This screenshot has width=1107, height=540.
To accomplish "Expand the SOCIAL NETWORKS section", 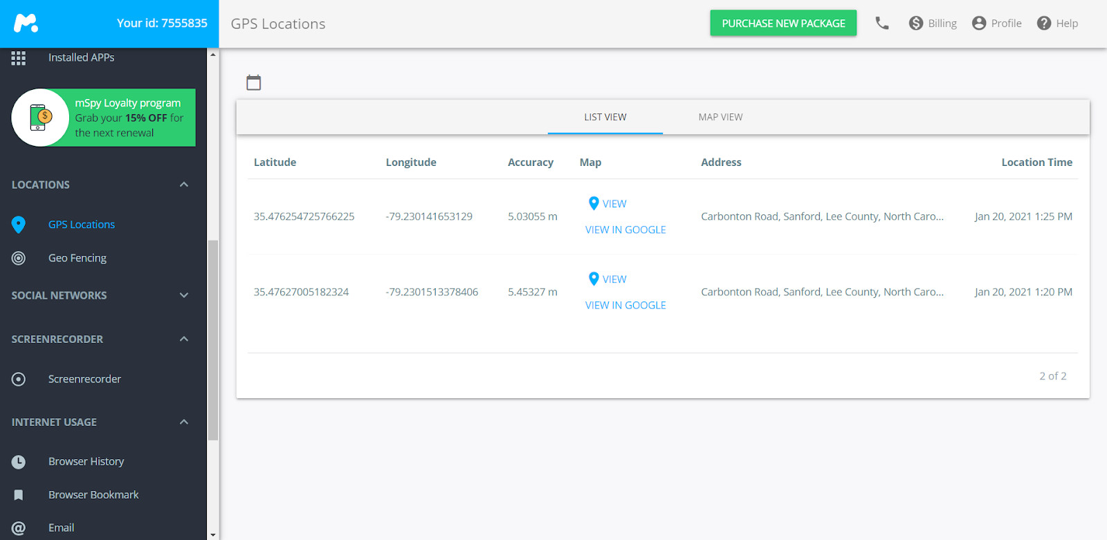I will (184, 295).
